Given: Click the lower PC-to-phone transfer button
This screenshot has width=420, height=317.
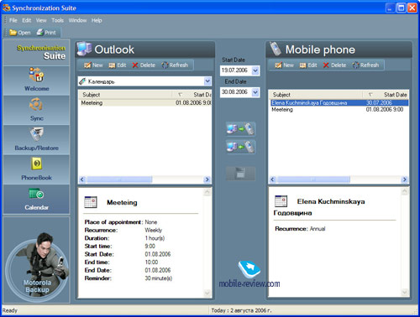Looking at the screenshot, I should coord(240,147).
